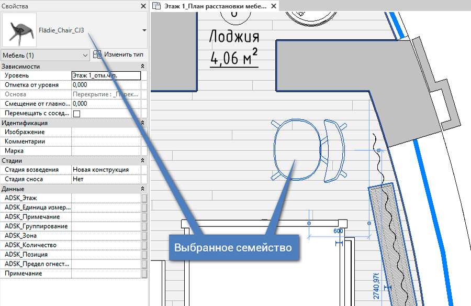471x306 pixels.
Task: Click the small button beside Примечание
Action: pos(144,274)
